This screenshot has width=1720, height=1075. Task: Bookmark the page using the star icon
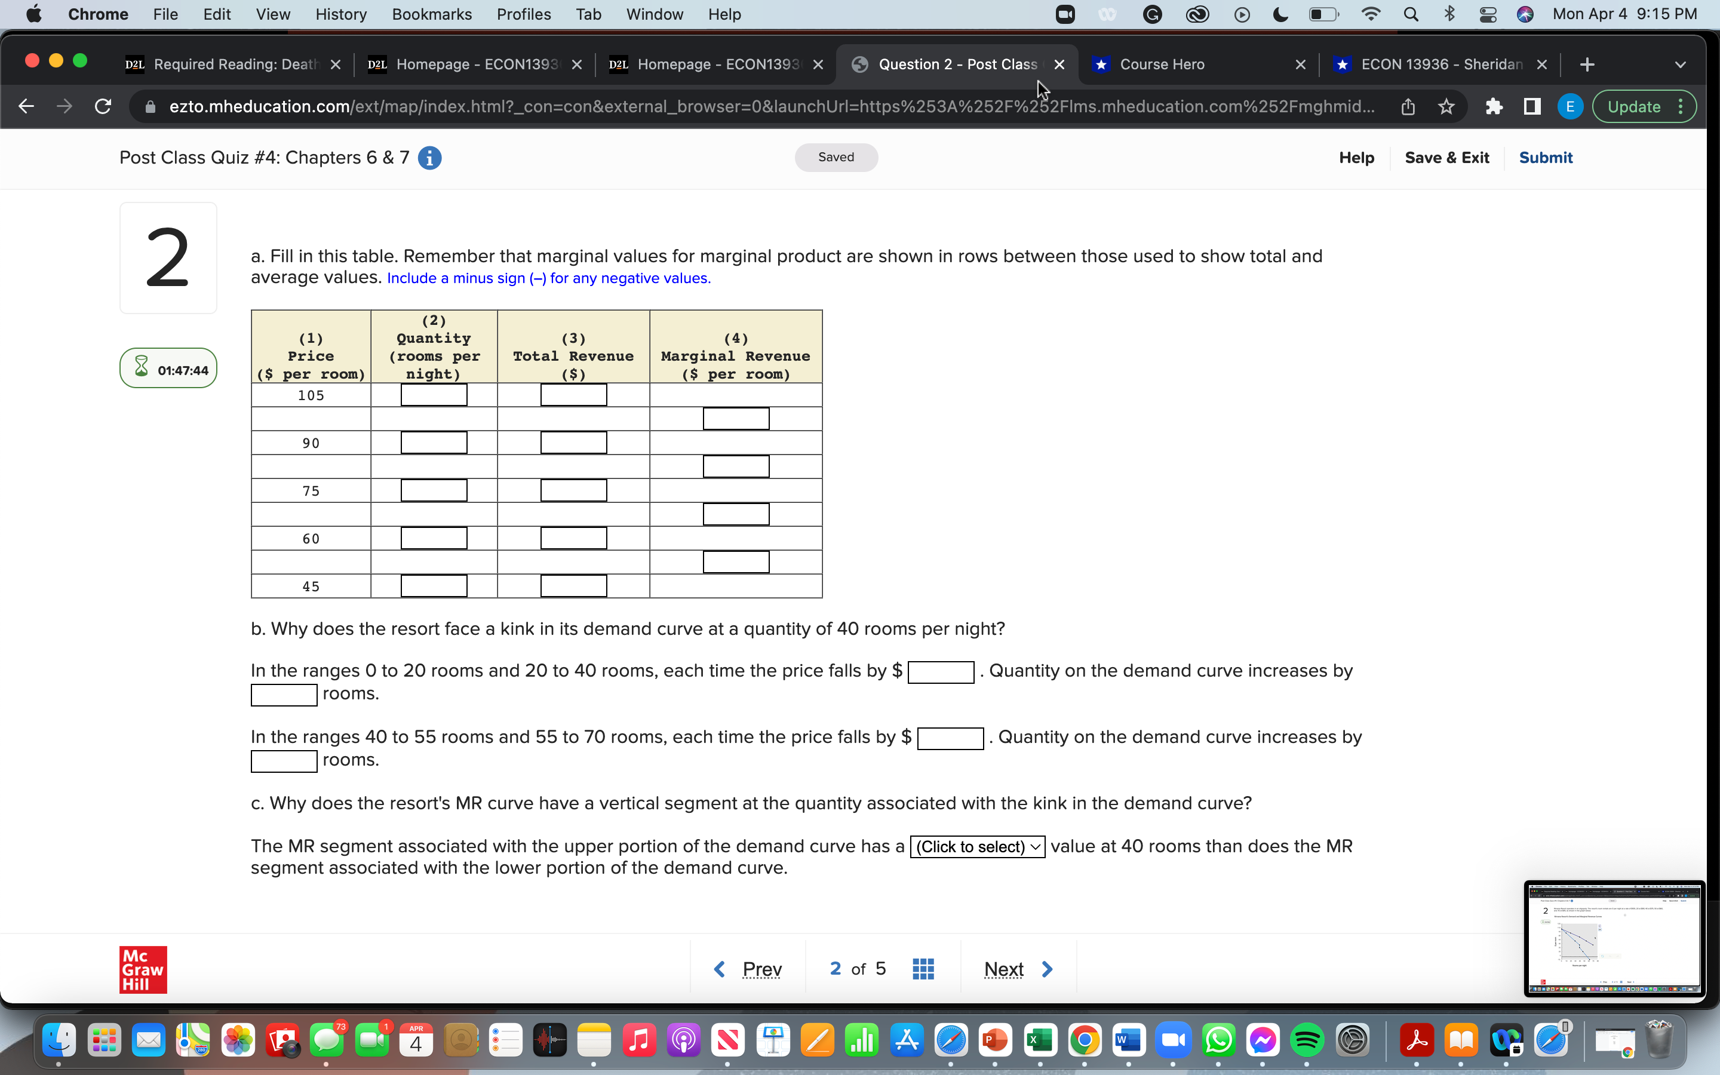1446,106
